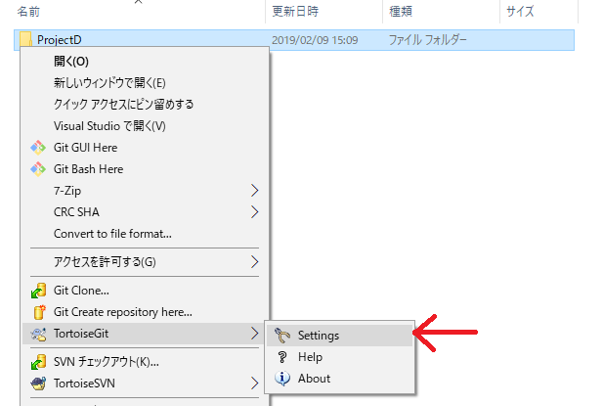This screenshot has height=406, width=603.
Task: Select アクセスを許可する(G) entry
Action: (x=145, y=262)
